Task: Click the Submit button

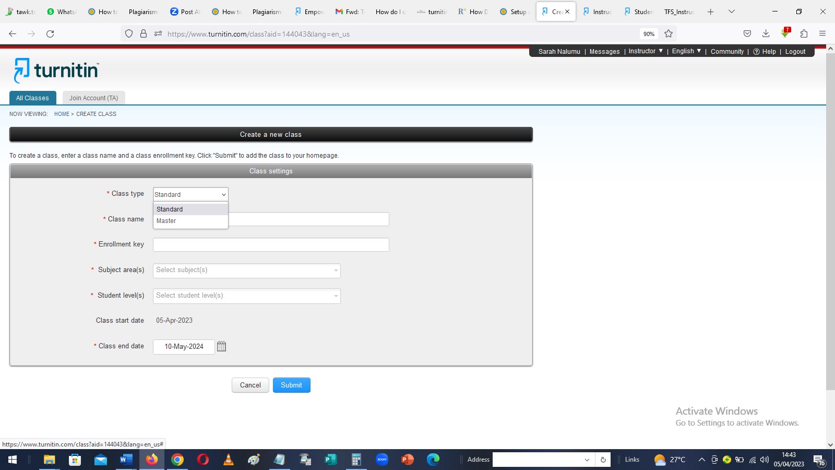Action: 292,385
